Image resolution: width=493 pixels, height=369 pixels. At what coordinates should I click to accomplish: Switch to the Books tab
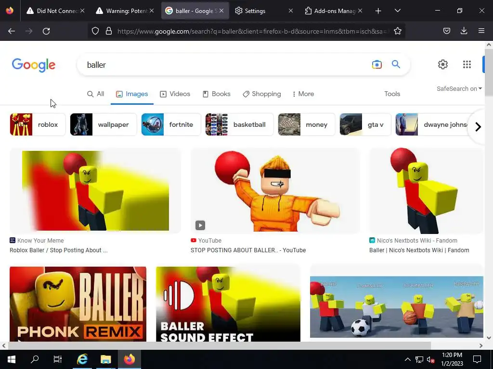tap(216, 94)
